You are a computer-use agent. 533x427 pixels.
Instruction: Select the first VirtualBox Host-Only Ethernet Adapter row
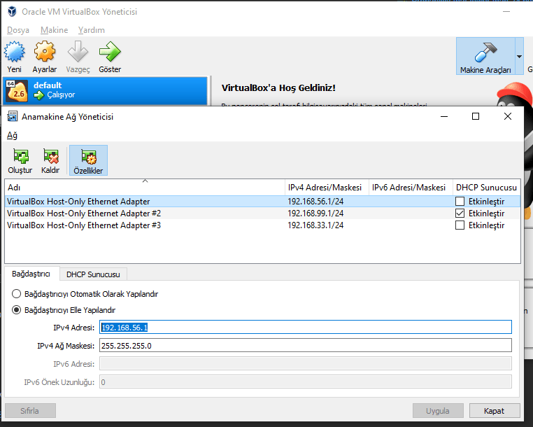(x=262, y=202)
